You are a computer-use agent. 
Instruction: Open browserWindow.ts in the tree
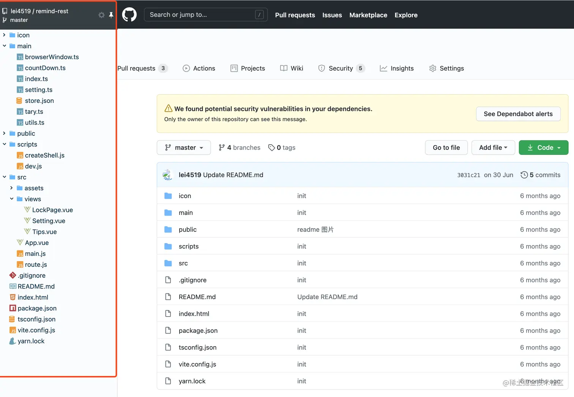[x=52, y=57]
